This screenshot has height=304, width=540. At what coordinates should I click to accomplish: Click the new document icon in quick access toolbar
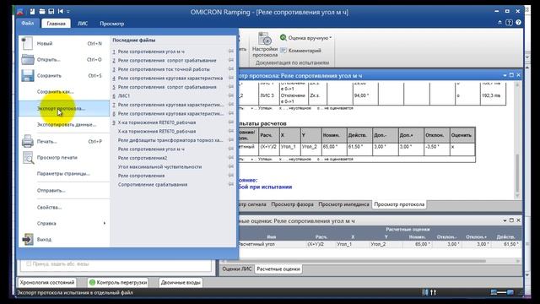32,12
